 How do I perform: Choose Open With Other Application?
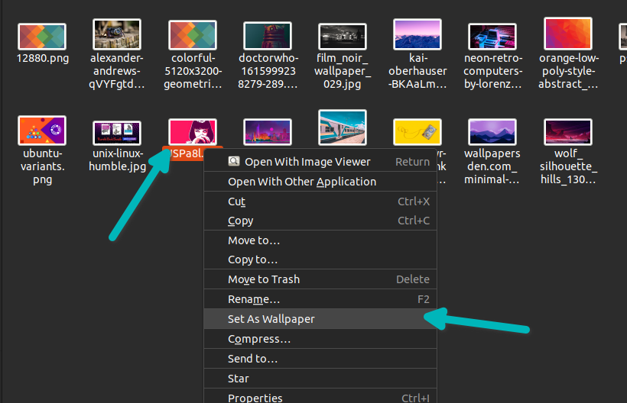(x=320, y=182)
